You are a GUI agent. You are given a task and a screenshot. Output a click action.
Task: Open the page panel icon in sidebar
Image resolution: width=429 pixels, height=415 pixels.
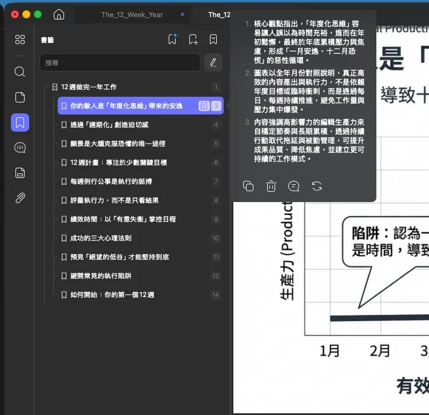point(19,97)
